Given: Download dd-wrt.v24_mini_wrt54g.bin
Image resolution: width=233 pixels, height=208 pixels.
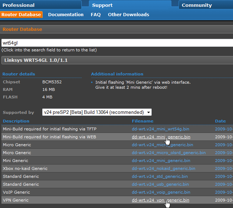Looking at the screenshot, I should 161,129.
